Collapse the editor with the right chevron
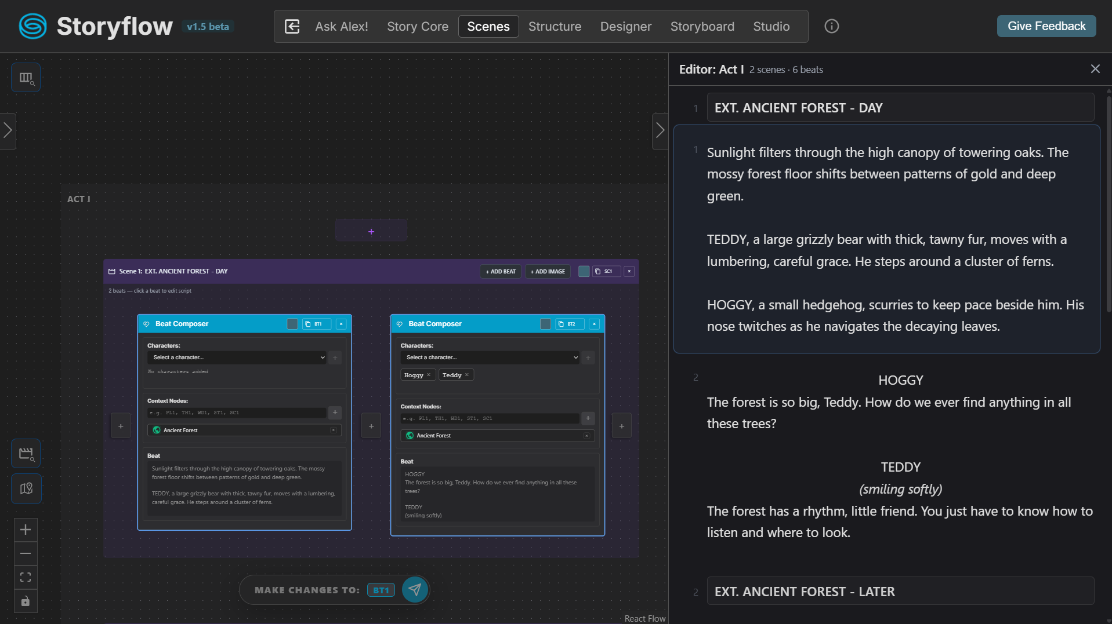This screenshot has height=624, width=1112. pyautogui.click(x=660, y=131)
